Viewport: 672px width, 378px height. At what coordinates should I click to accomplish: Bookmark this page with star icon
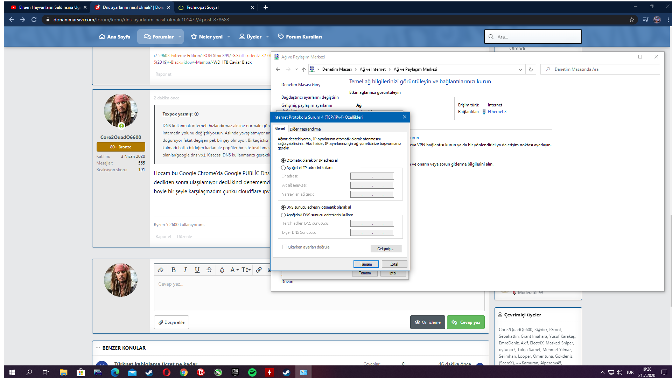(x=631, y=20)
